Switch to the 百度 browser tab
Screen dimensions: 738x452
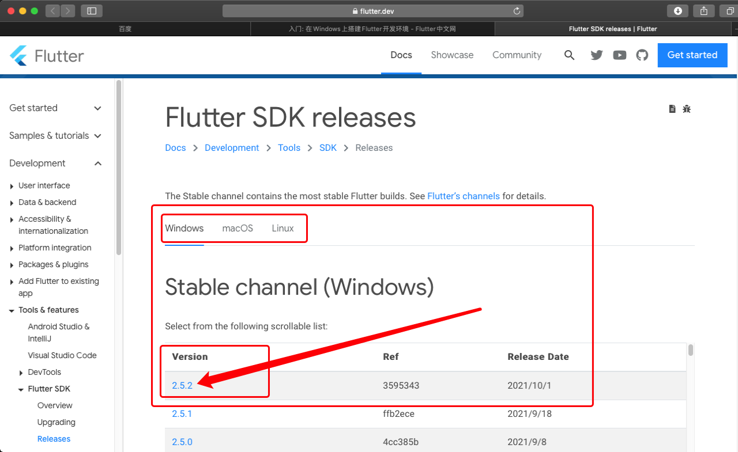125,29
